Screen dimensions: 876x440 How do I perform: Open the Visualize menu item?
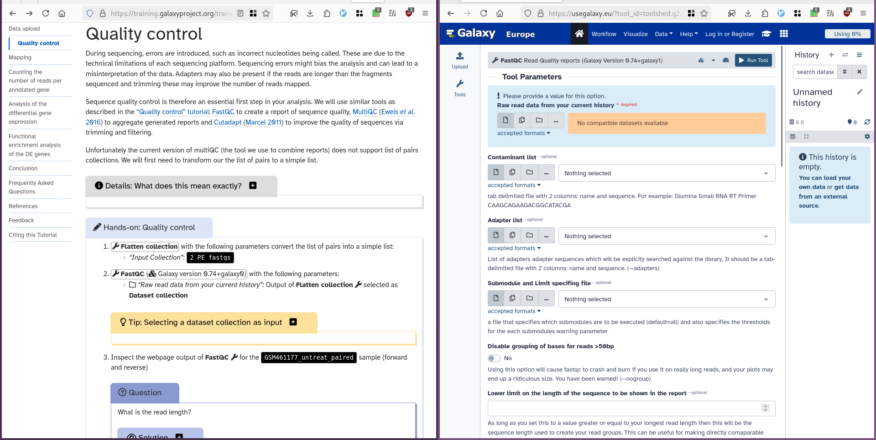point(635,34)
